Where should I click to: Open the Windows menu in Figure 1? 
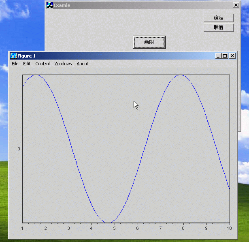point(63,64)
